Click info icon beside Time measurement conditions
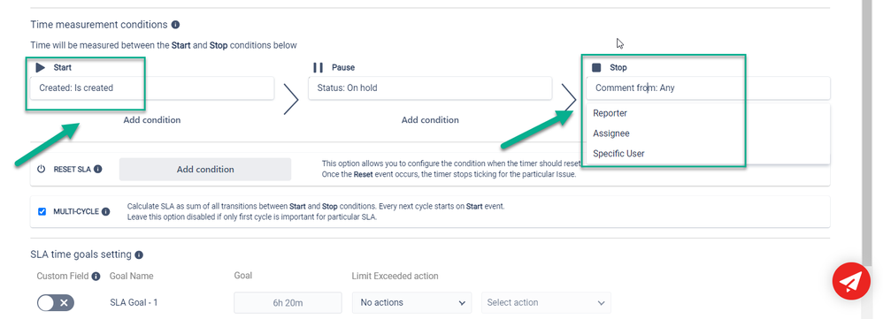The width and height of the screenshot is (883, 319). tap(175, 25)
